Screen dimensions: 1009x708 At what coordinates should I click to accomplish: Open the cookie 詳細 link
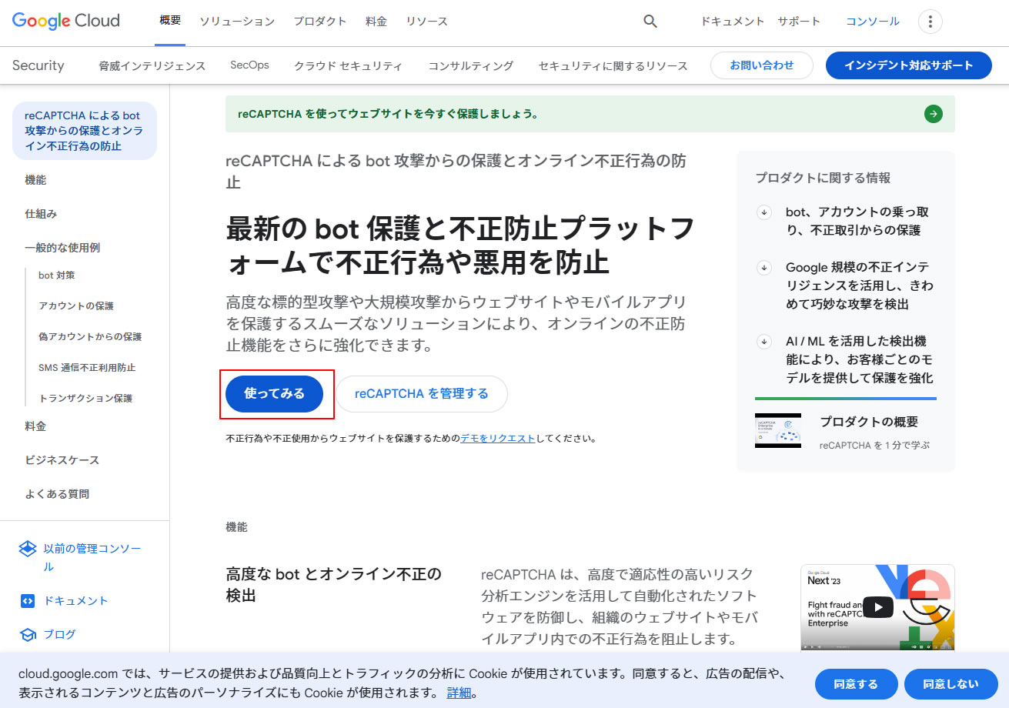(459, 693)
